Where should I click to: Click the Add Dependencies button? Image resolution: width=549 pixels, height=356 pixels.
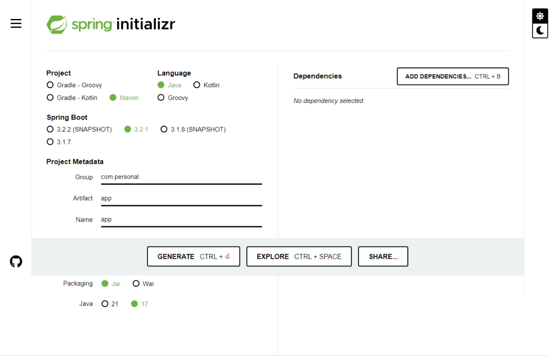(453, 76)
